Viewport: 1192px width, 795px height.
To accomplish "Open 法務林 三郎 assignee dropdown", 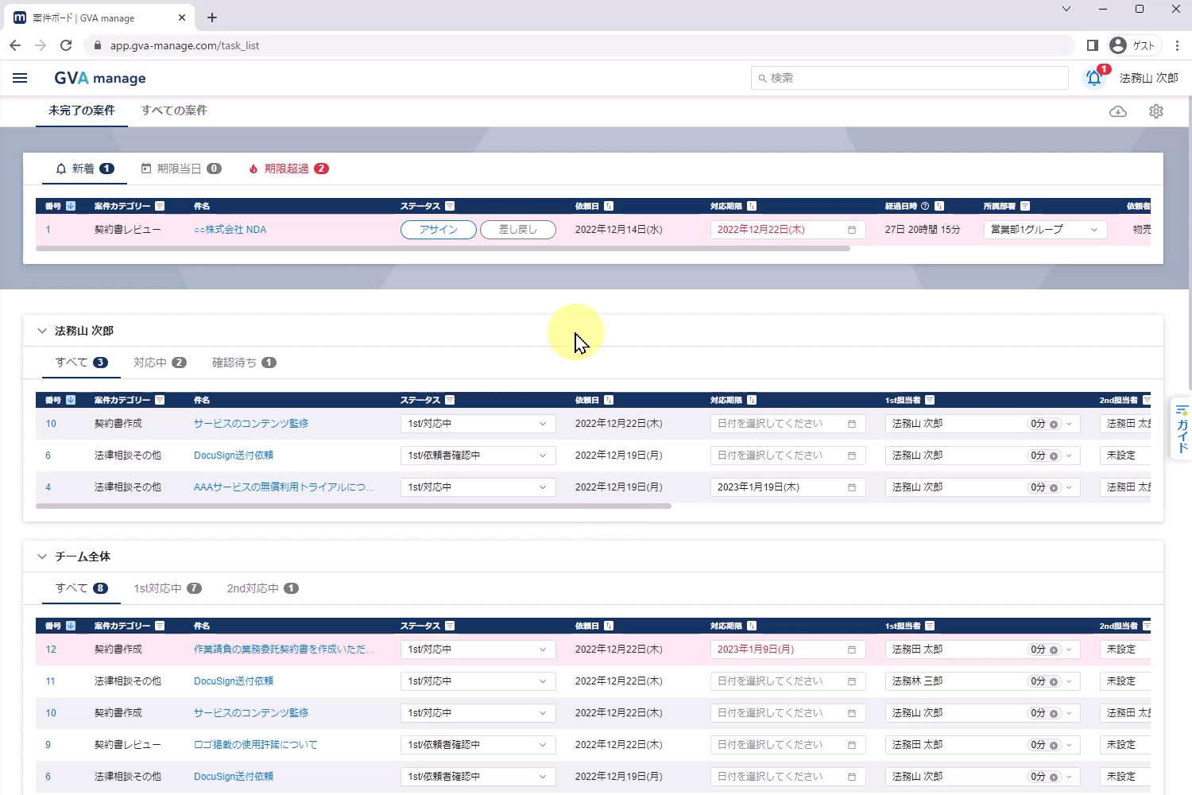I will pyautogui.click(x=982, y=681).
